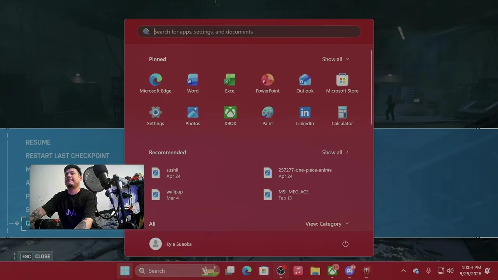The height and width of the screenshot is (280, 498).
Task: Open the Kyle Sueoka user account
Action: [171, 244]
